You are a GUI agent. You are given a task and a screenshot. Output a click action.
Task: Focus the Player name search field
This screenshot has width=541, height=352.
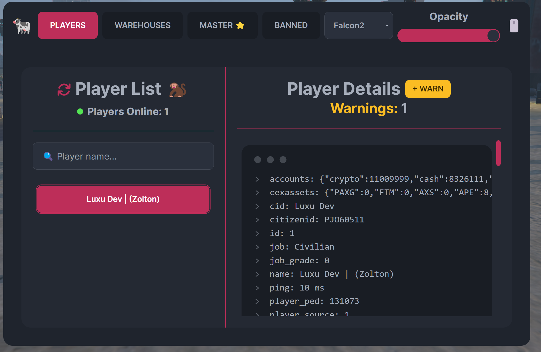pos(123,156)
